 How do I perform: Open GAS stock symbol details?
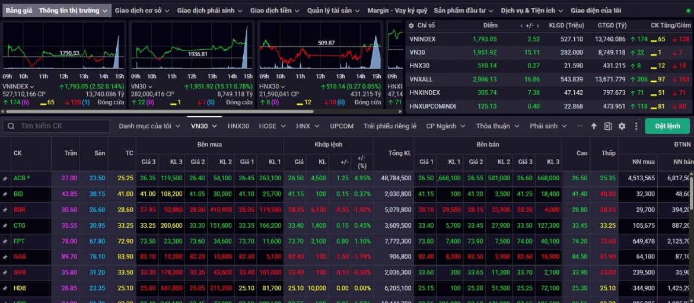click(19, 257)
